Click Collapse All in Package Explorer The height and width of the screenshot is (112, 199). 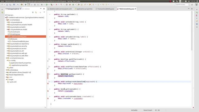click(33, 12)
